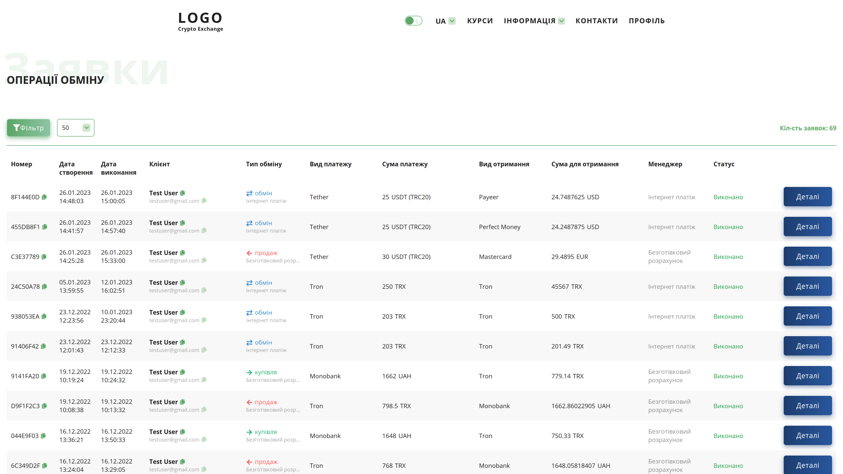The width and height of the screenshot is (843, 474).
Task: Copy Test User name in C3E37789 row
Action: coord(183,253)
